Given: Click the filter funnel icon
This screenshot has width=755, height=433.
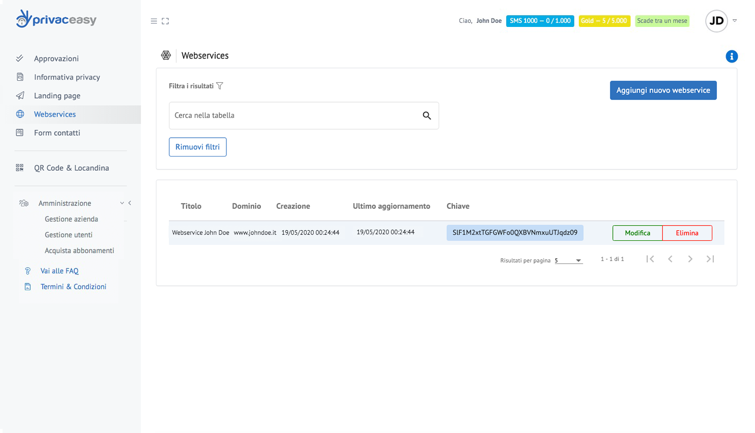Looking at the screenshot, I should (x=220, y=86).
